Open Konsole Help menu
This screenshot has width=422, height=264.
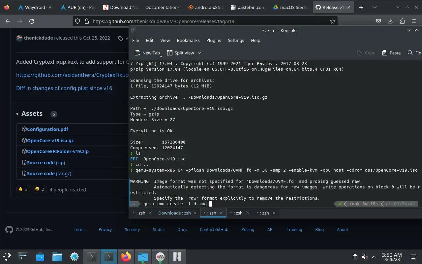tap(256, 40)
